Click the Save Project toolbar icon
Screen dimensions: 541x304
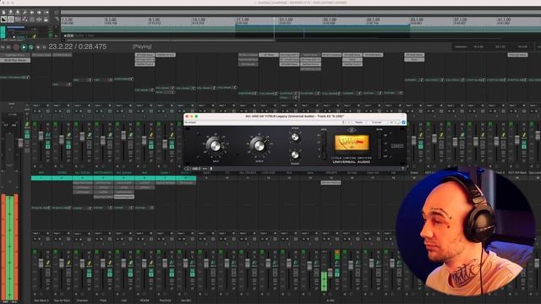18,12
